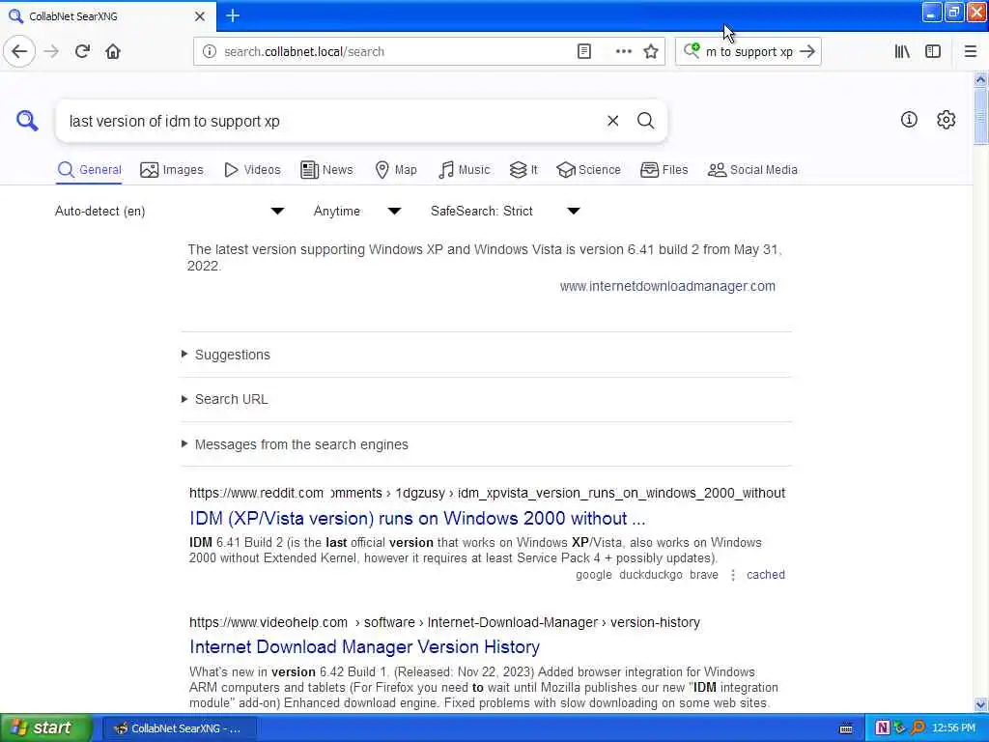Screen dimensions: 989x742
Task: Click the vertical scrollbar thumb
Action: (x=981, y=117)
